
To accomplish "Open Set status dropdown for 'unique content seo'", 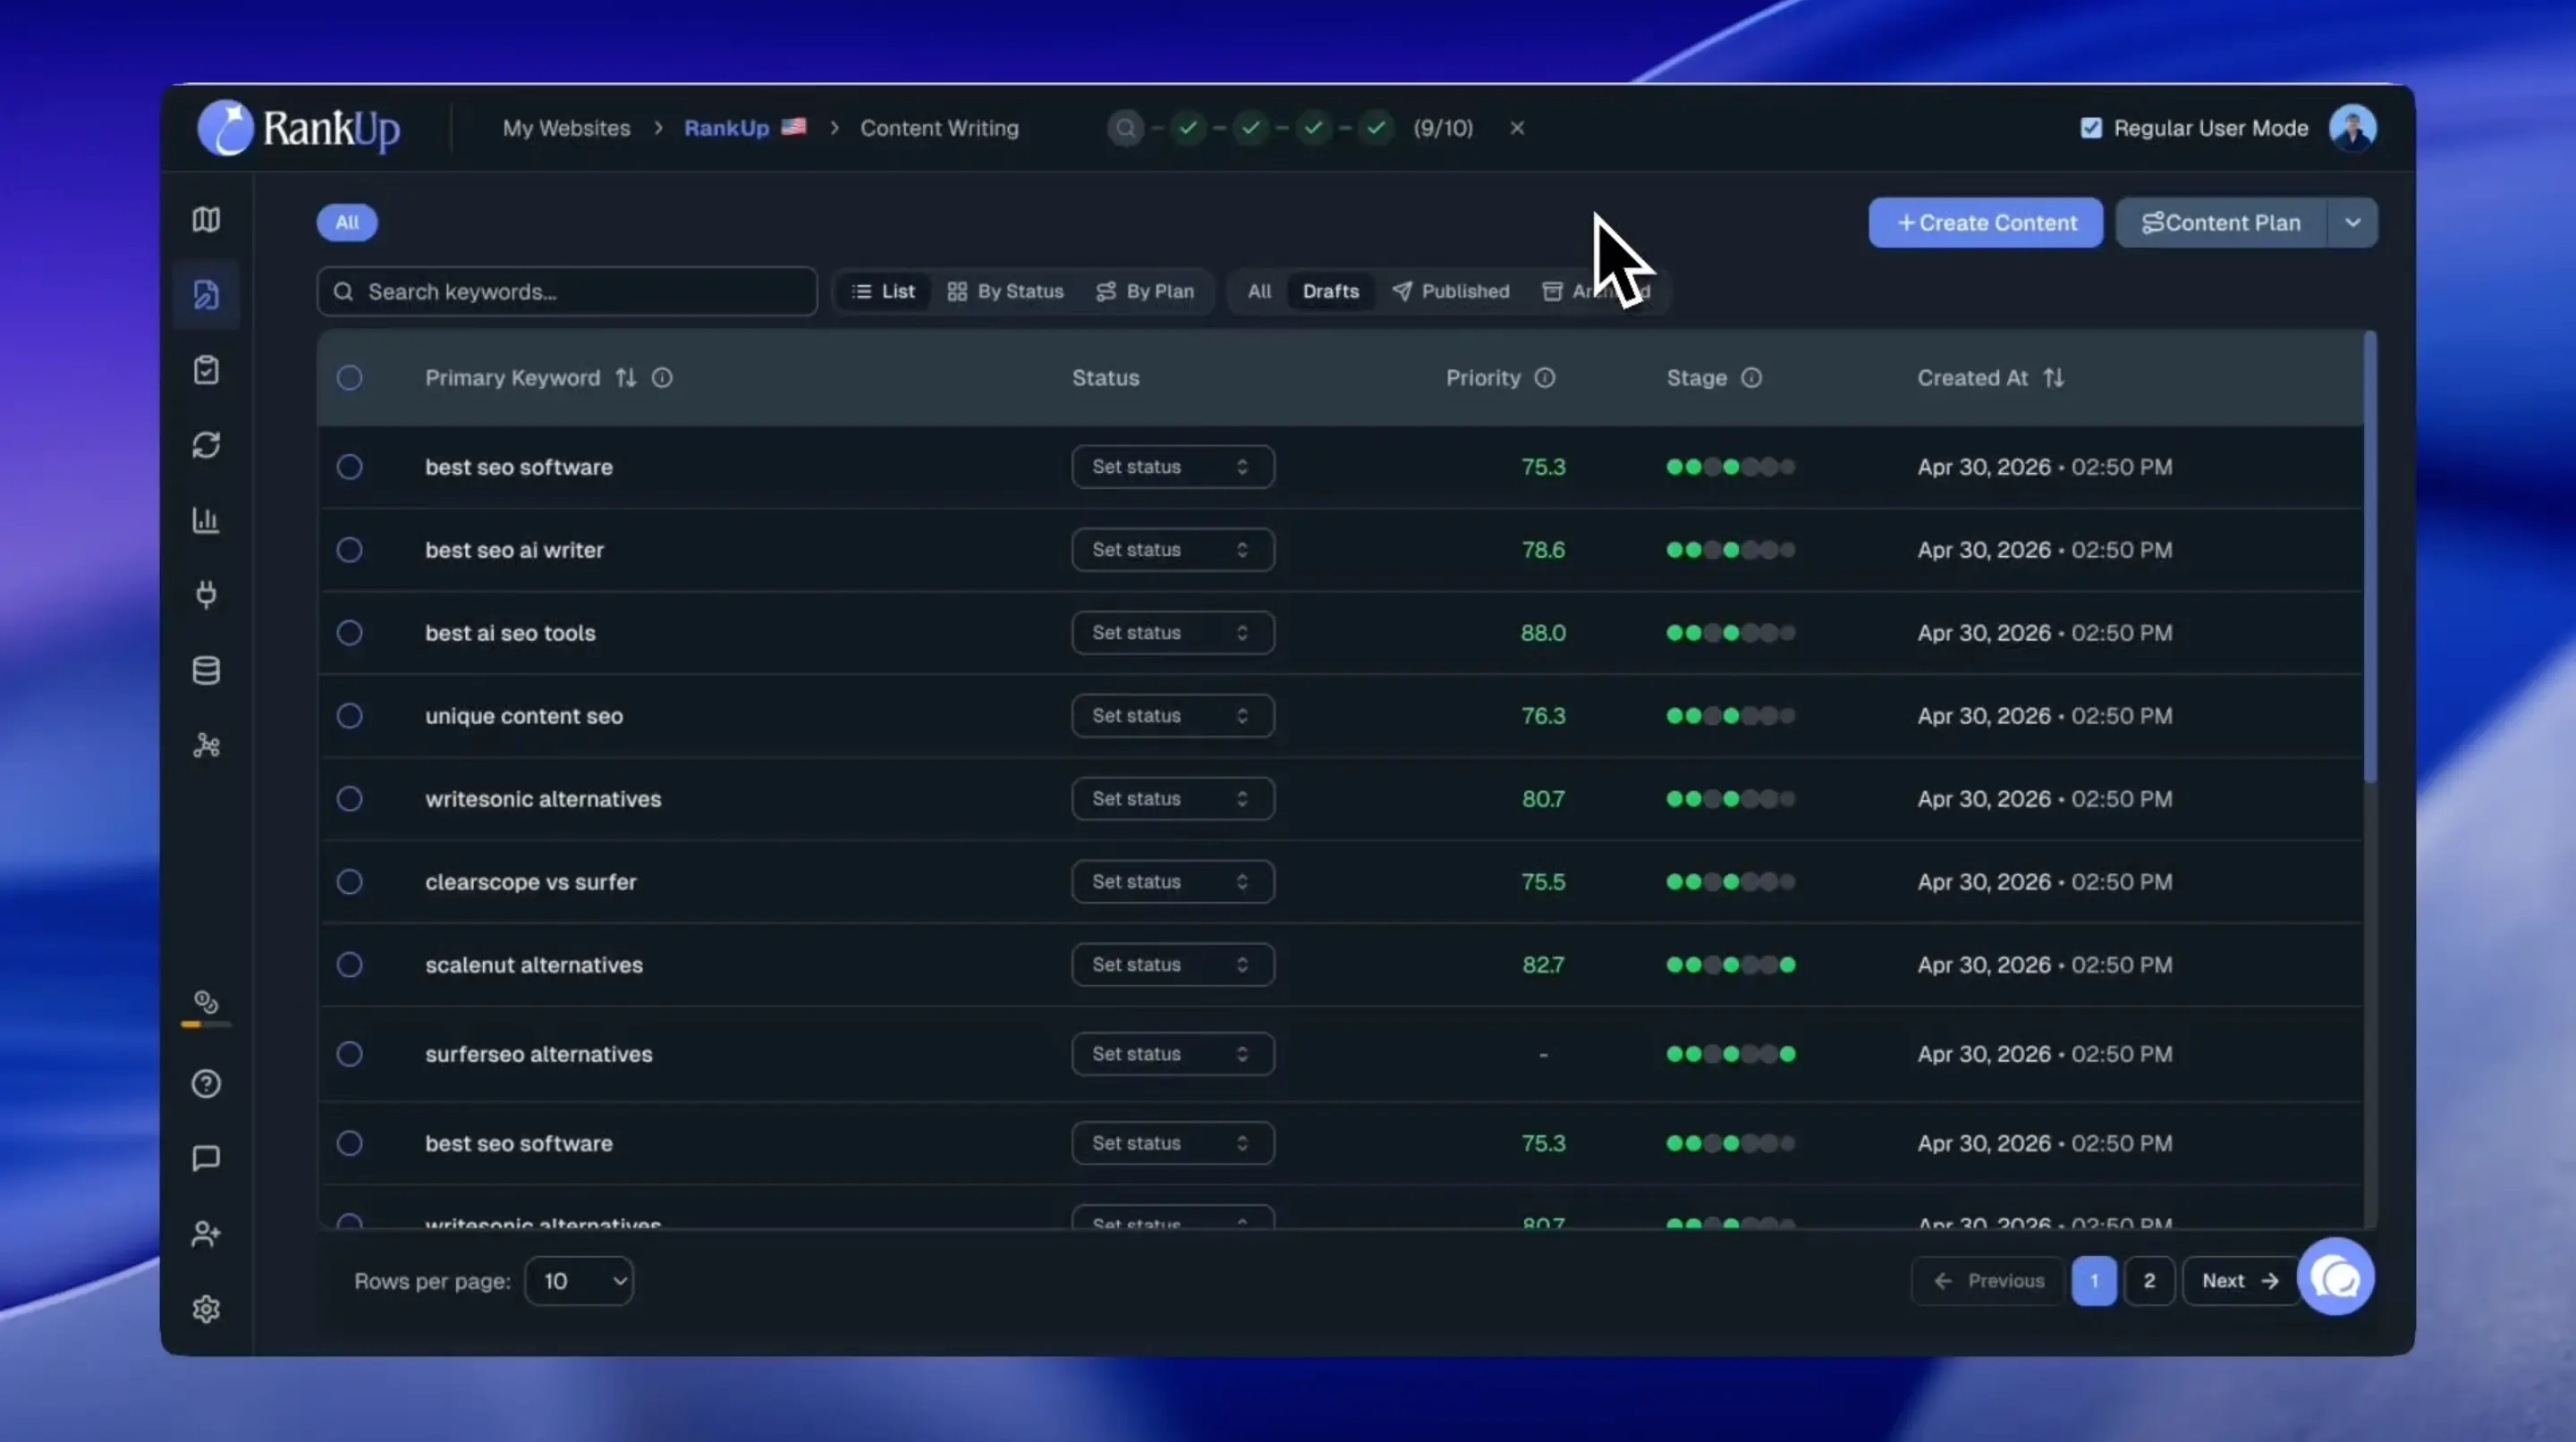I will [x=1173, y=715].
